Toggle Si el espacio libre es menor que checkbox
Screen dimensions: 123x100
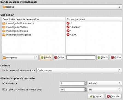click(x=4, y=89)
